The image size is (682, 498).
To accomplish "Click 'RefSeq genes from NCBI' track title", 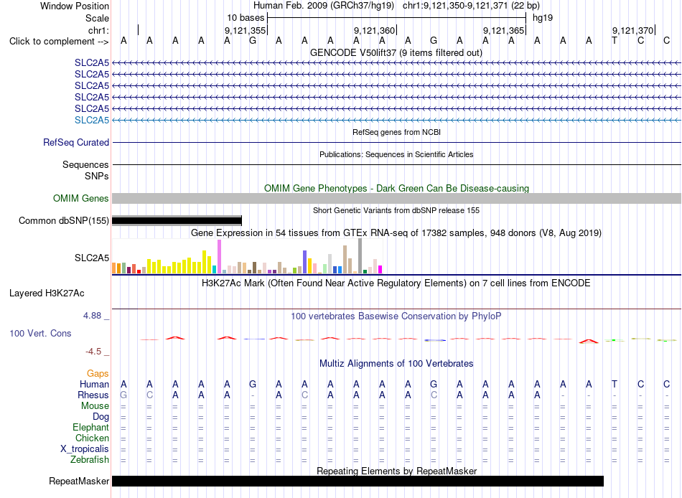I will click(x=397, y=132).
